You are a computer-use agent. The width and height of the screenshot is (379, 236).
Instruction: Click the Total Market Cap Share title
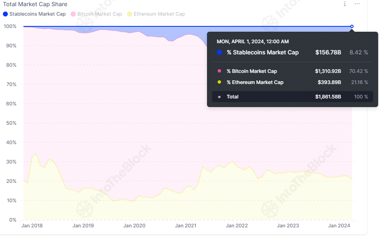point(35,4)
